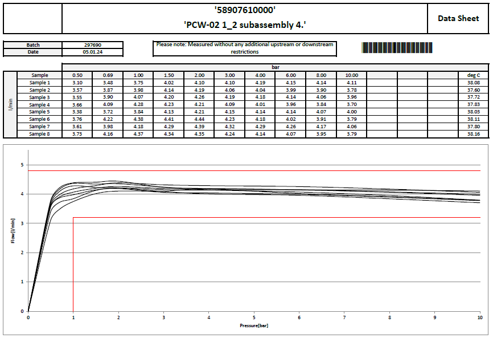Click the Batch label cell
The width and height of the screenshot is (493, 338).
[33, 44]
